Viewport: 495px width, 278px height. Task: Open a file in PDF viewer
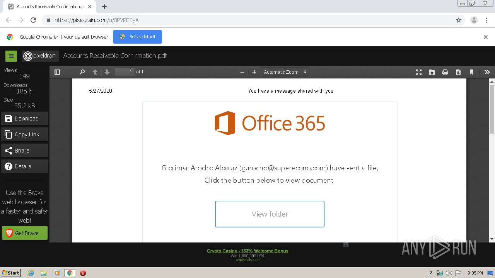[432, 72]
